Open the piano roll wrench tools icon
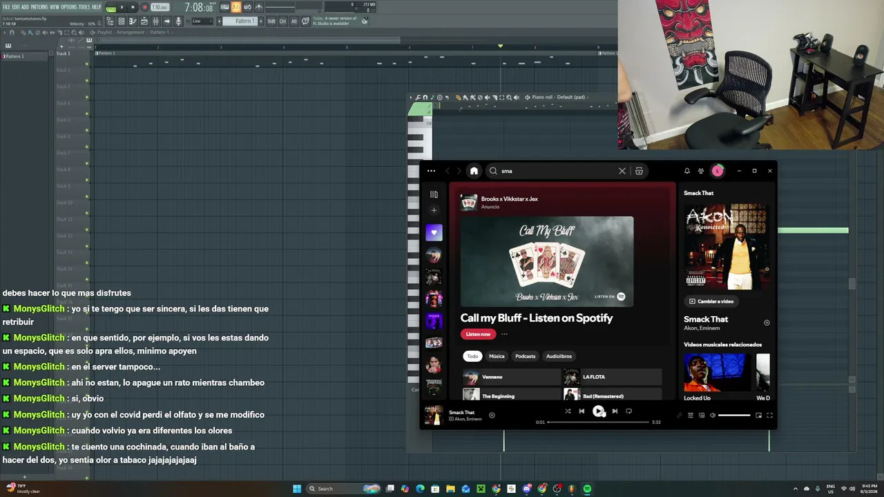 (417, 97)
